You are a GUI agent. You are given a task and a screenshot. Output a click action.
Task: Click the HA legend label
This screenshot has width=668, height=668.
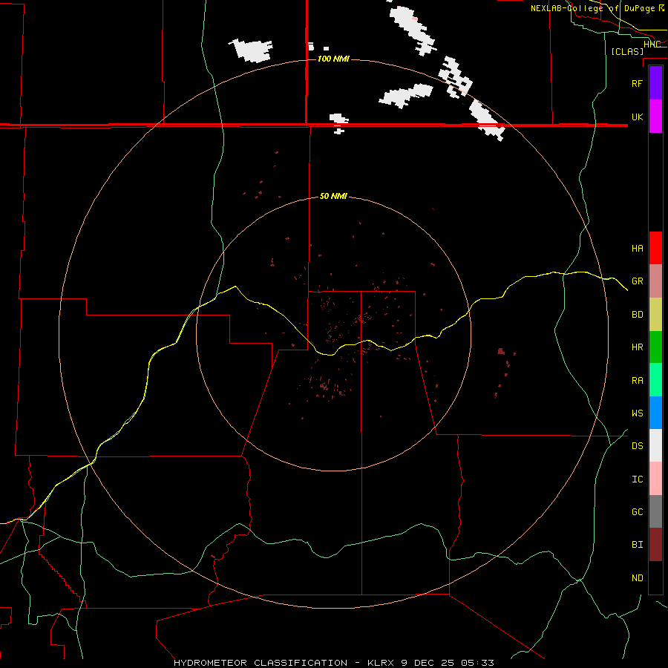638,248
